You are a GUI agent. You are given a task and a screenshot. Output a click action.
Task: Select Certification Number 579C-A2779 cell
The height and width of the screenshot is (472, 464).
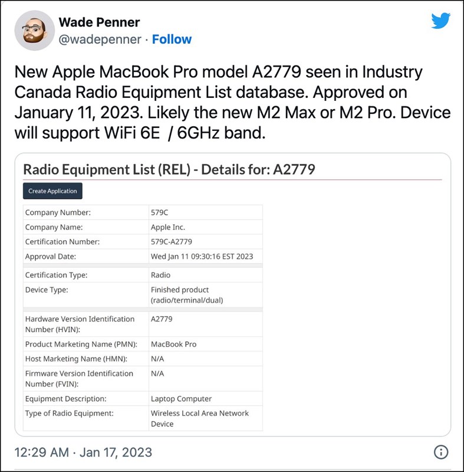point(206,242)
